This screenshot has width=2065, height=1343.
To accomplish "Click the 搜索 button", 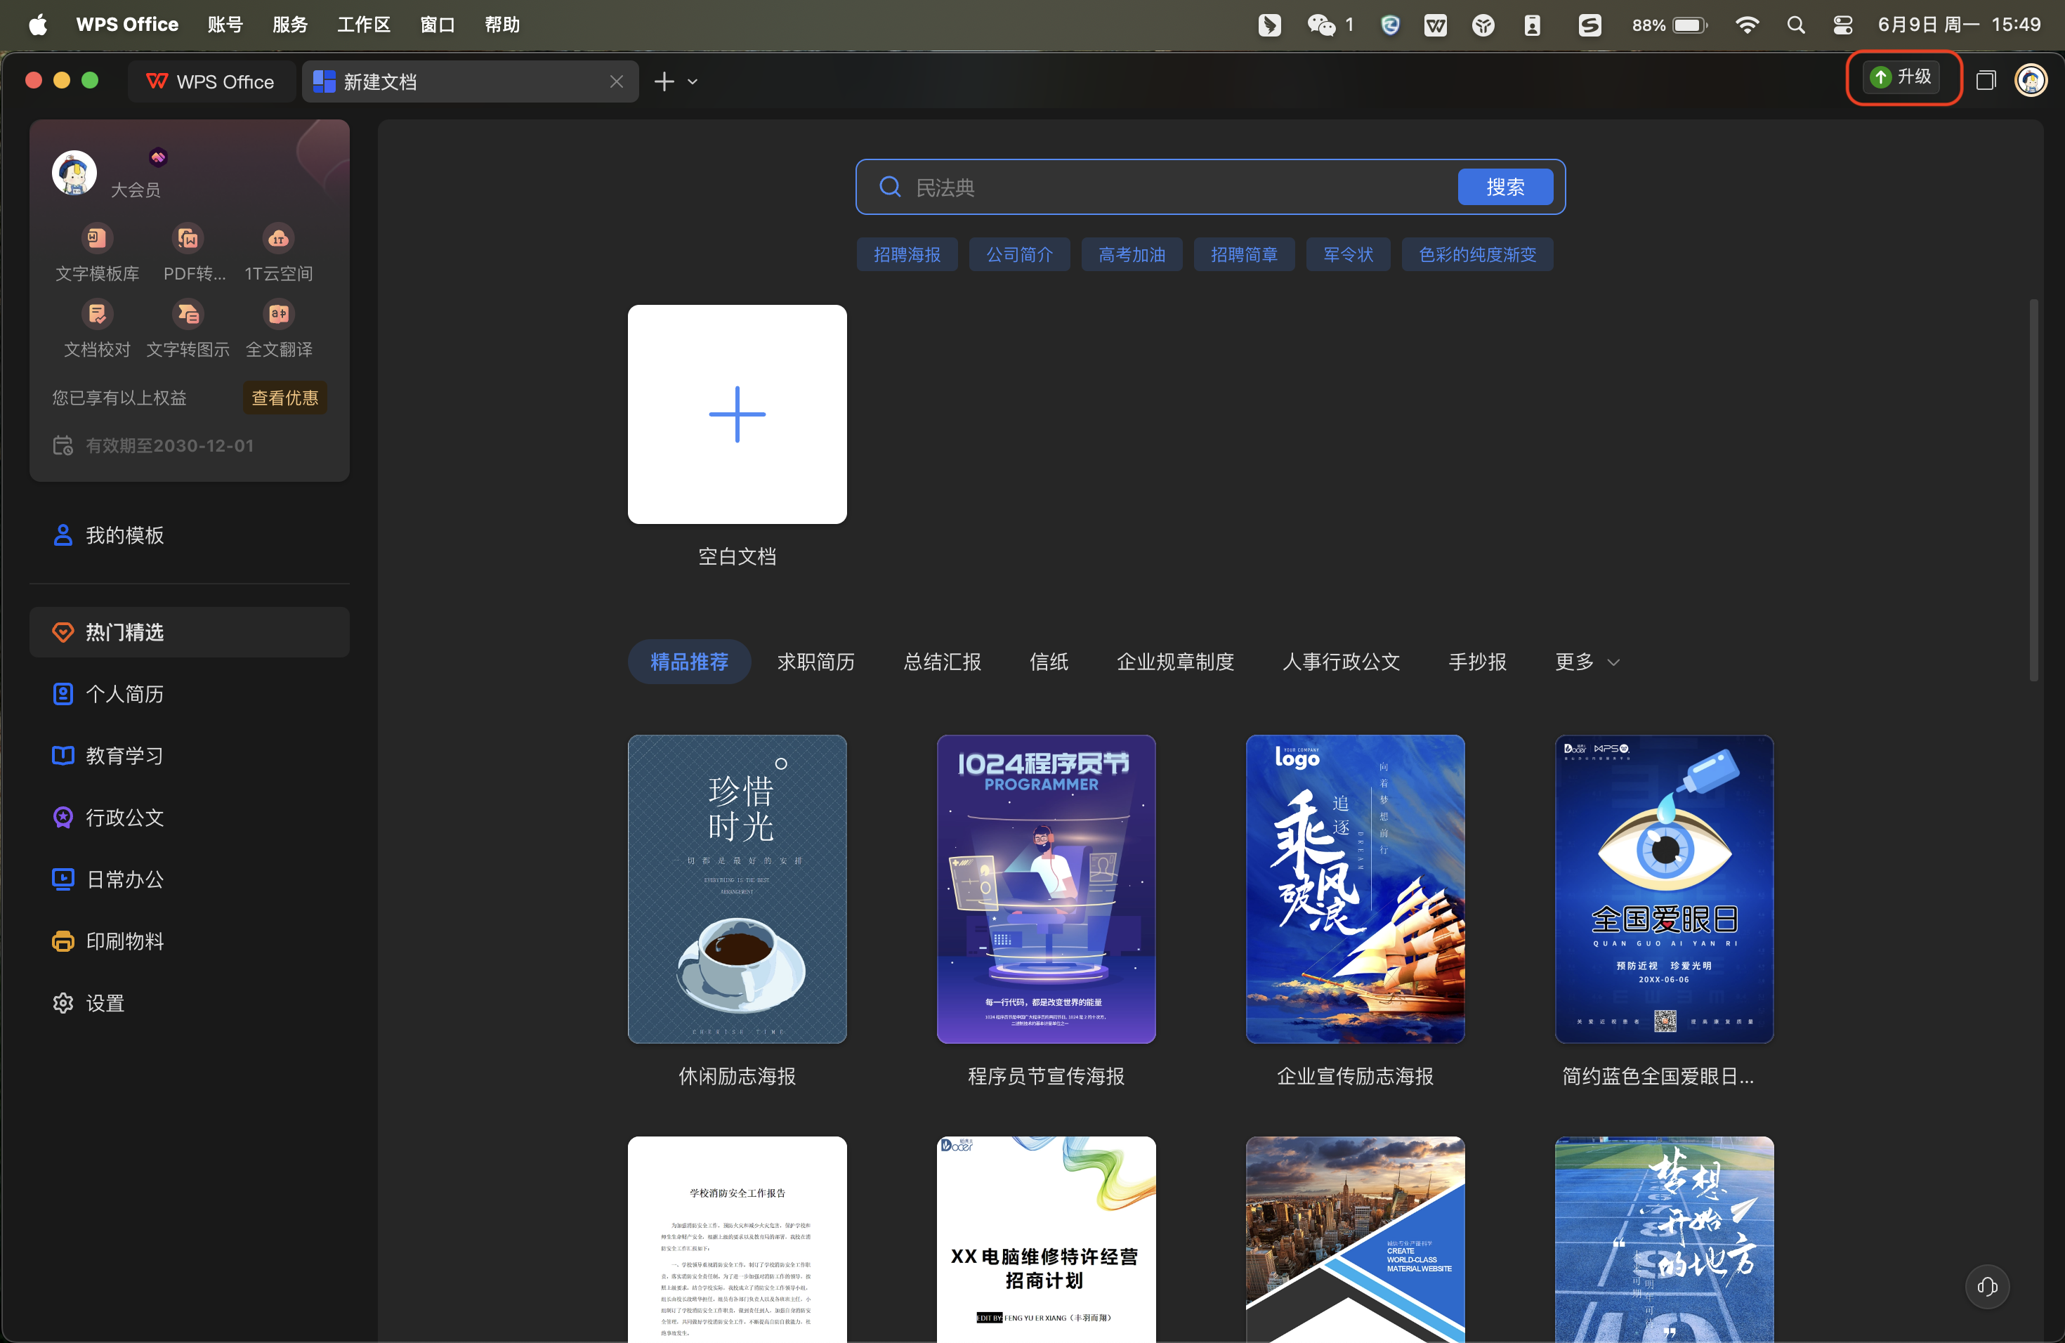I will (1505, 187).
